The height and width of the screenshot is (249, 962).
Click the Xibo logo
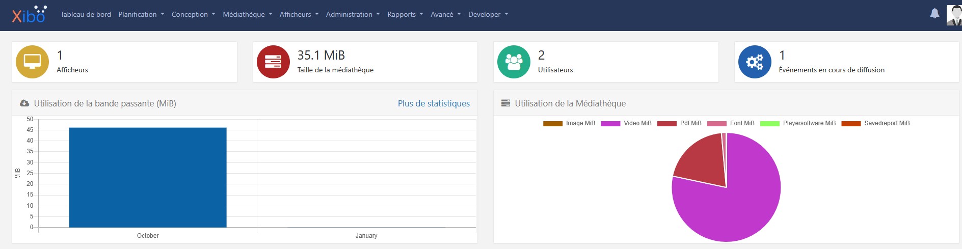click(29, 15)
